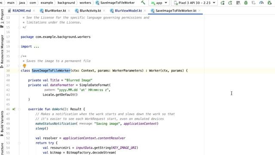Click line number 38 in the gutter
The height and width of the screenshot is (155, 275).
pyautogui.click(x=8, y=71)
